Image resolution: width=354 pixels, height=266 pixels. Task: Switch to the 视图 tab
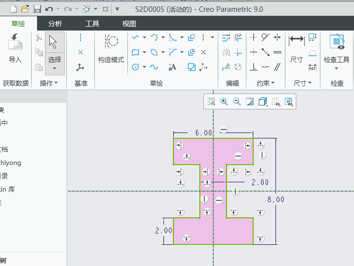click(129, 24)
